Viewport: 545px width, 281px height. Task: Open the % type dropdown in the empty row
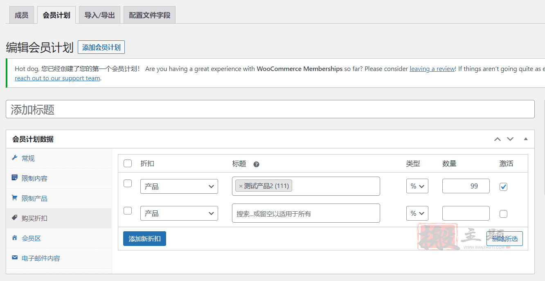[417, 213]
